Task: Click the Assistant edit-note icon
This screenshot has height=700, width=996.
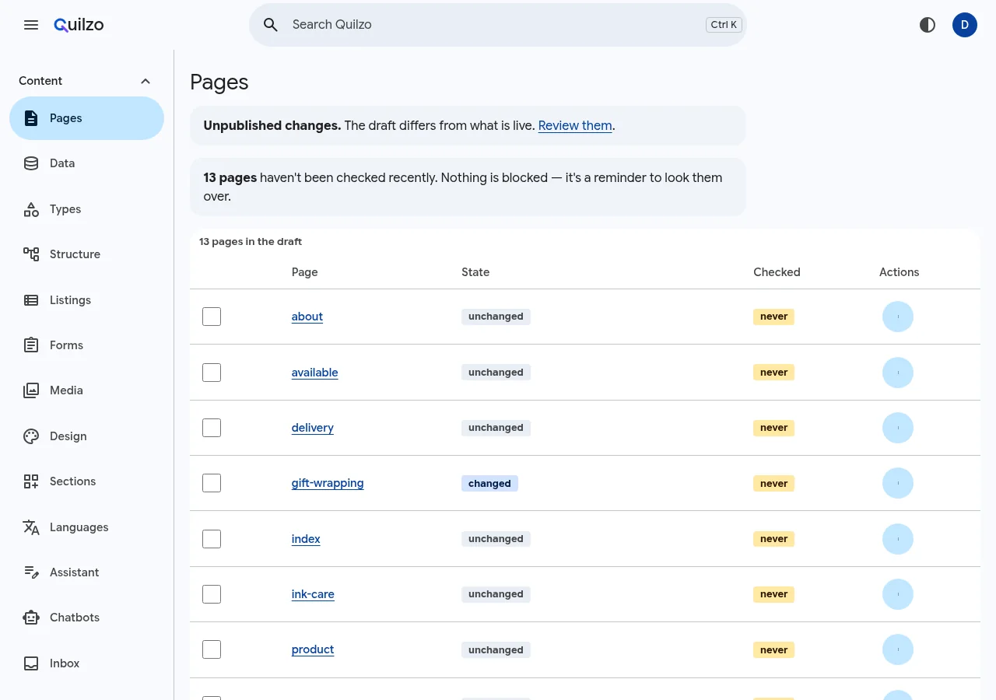Action: (x=31, y=572)
